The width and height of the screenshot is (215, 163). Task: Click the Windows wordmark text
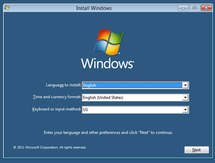[x=107, y=64]
